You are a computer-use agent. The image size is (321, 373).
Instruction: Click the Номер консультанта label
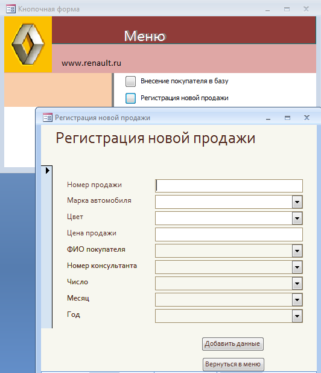102,266
